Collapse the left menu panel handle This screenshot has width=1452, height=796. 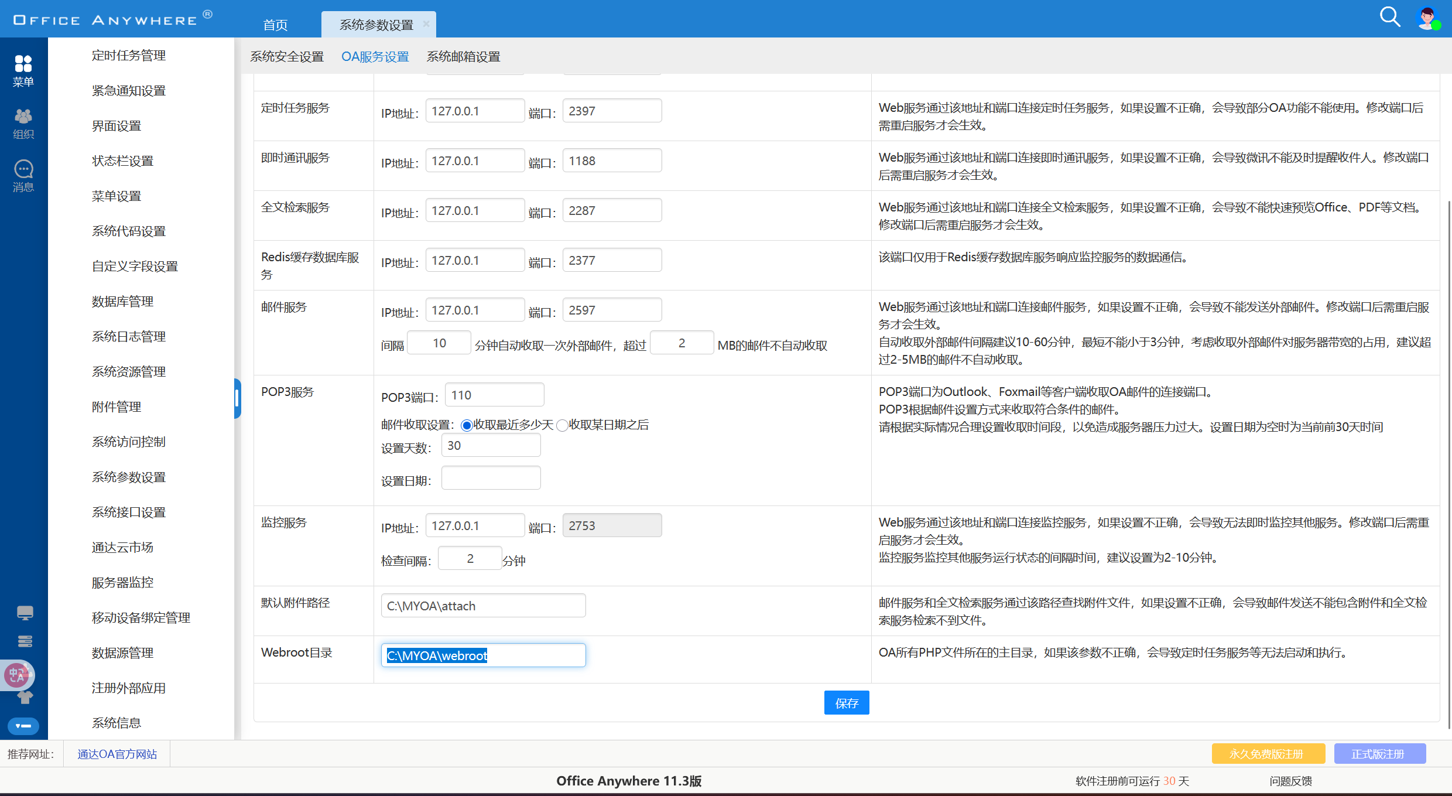click(x=237, y=398)
